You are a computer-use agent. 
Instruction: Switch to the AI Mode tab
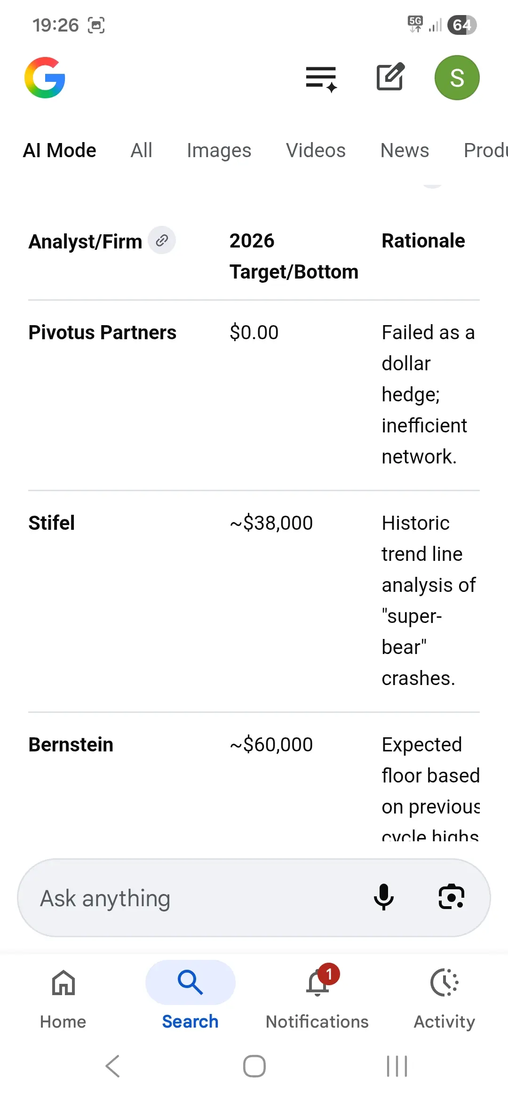click(60, 151)
